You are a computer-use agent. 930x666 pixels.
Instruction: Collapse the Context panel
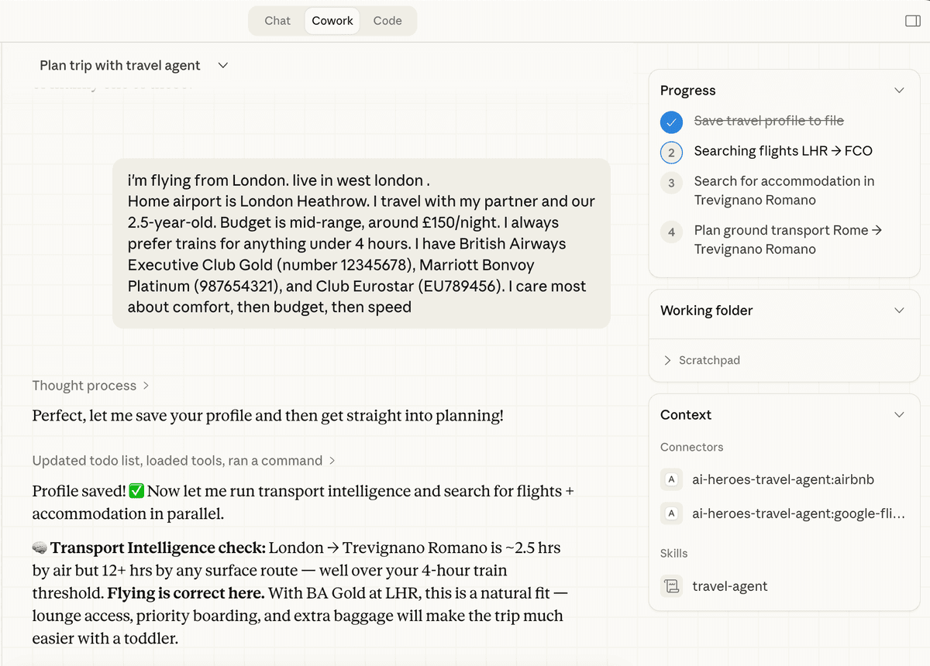pyautogui.click(x=899, y=415)
